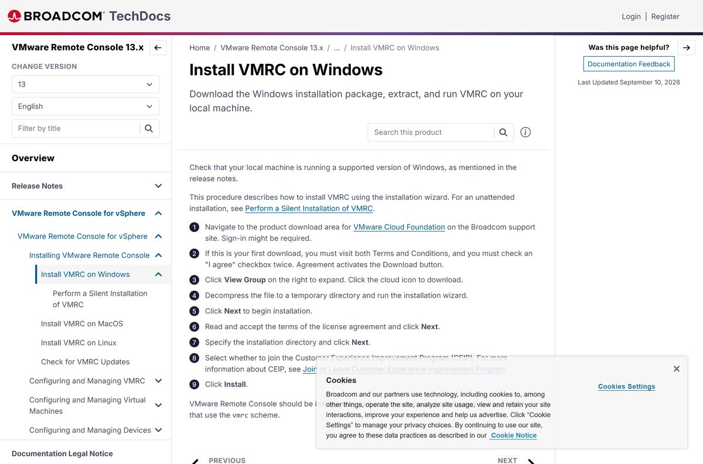Expand Configuring and Managing Devices chevron
Screen dimensions: 703x464
158,430
